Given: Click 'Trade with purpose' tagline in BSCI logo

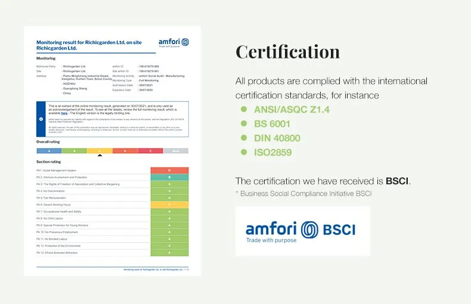Looking at the screenshot, I should coord(271,240).
